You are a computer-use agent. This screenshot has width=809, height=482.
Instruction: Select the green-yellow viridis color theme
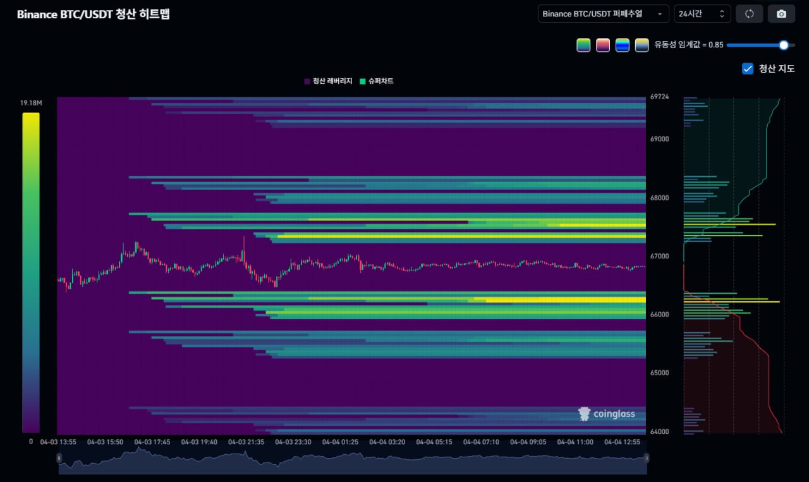click(x=583, y=45)
